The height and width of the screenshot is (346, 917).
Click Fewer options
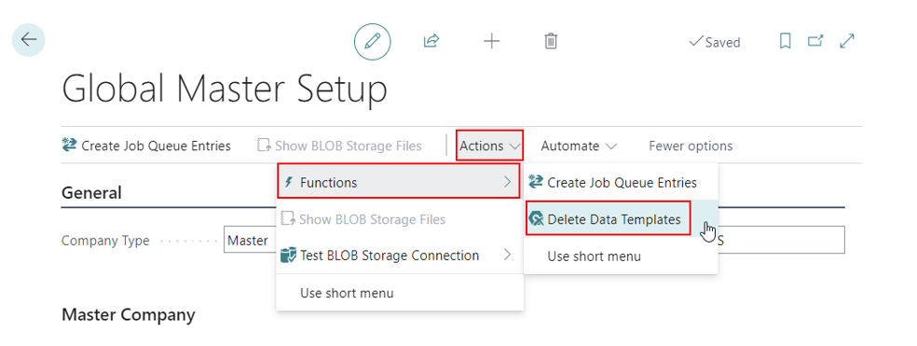point(691,145)
